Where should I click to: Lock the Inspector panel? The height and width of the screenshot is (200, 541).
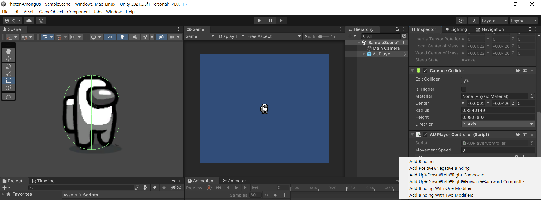point(530,29)
